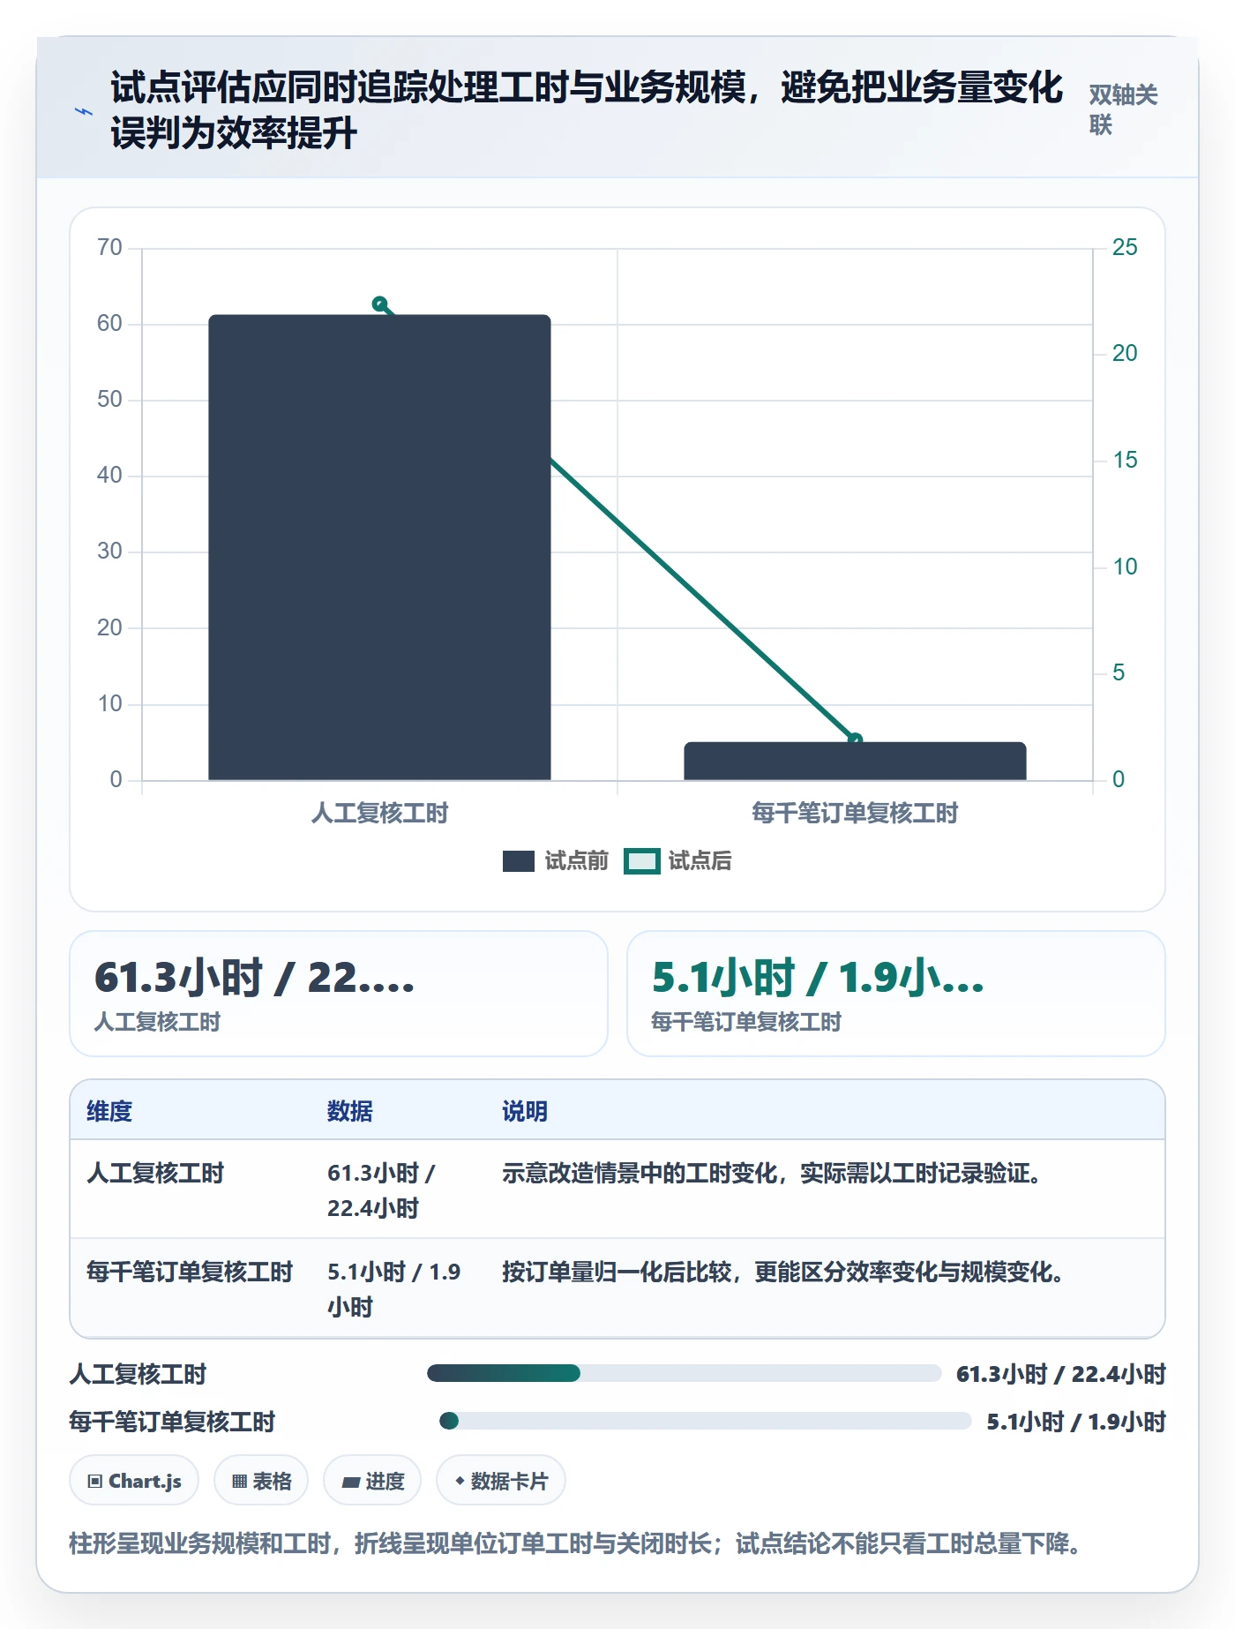Click the 数据 column header
Viewport: 1235px width, 1629px height.
tap(349, 1111)
